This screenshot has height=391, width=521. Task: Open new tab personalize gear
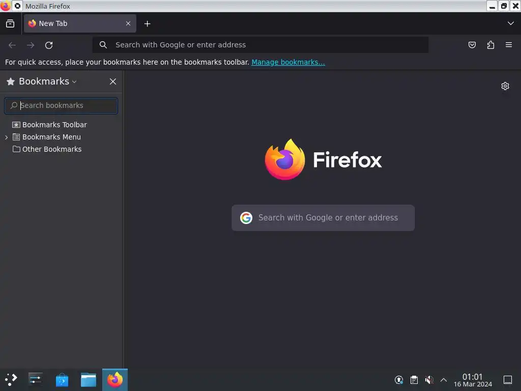[505, 86]
